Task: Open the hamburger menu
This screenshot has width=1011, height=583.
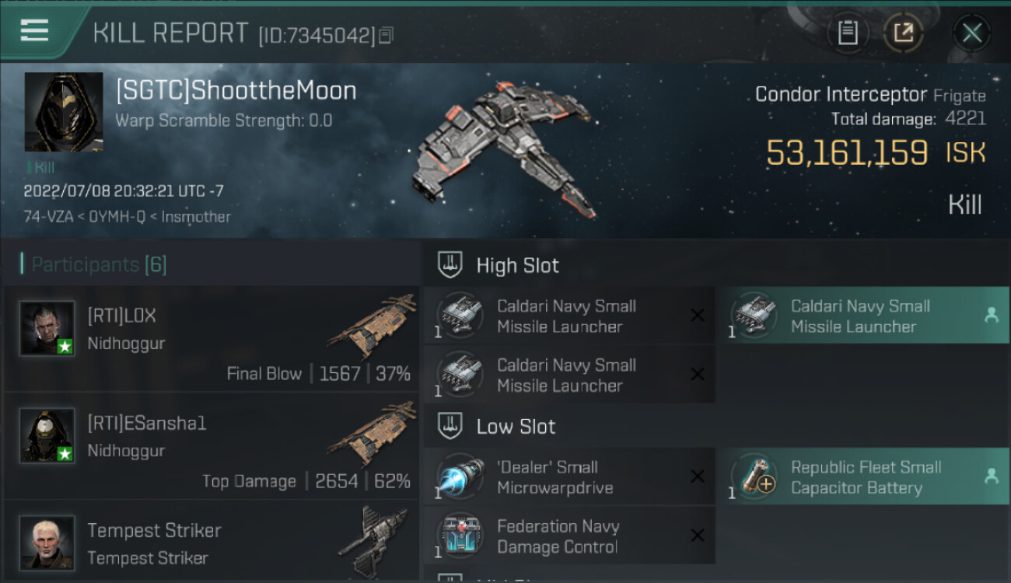Action: click(x=34, y=31)
